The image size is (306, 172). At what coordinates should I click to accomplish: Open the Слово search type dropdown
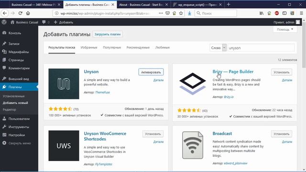point(218,48)
